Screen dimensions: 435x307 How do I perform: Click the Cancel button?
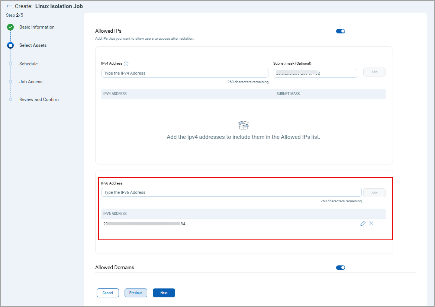pyautogui.click(x=107, y=293)
